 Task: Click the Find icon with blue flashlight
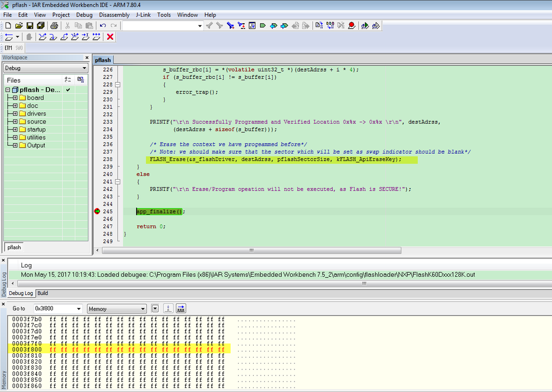(x=230, y=25)
